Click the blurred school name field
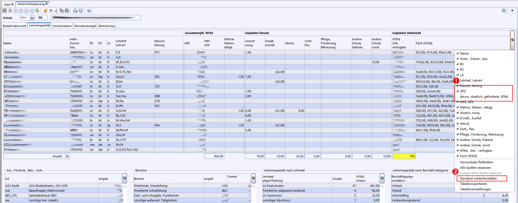518x203 pixels. click(96, 18)
